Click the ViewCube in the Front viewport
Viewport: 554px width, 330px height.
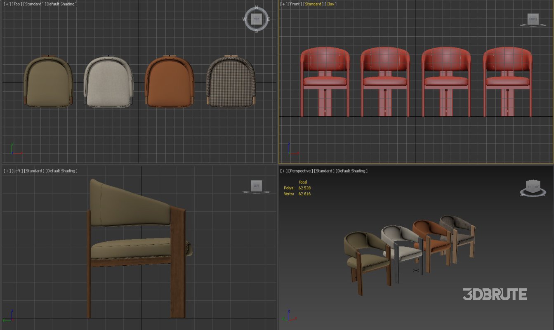point(533,19)
